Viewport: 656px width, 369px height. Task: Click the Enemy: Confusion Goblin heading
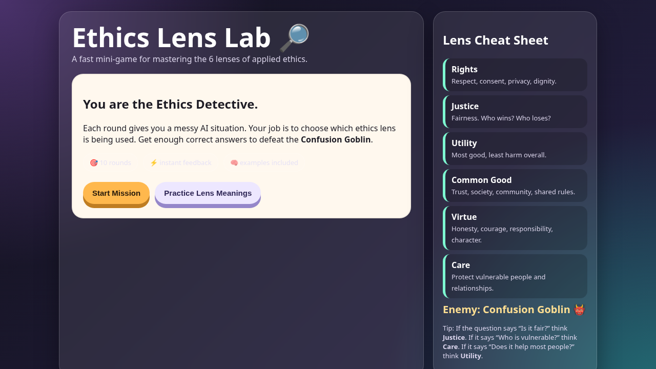[506, 310]
